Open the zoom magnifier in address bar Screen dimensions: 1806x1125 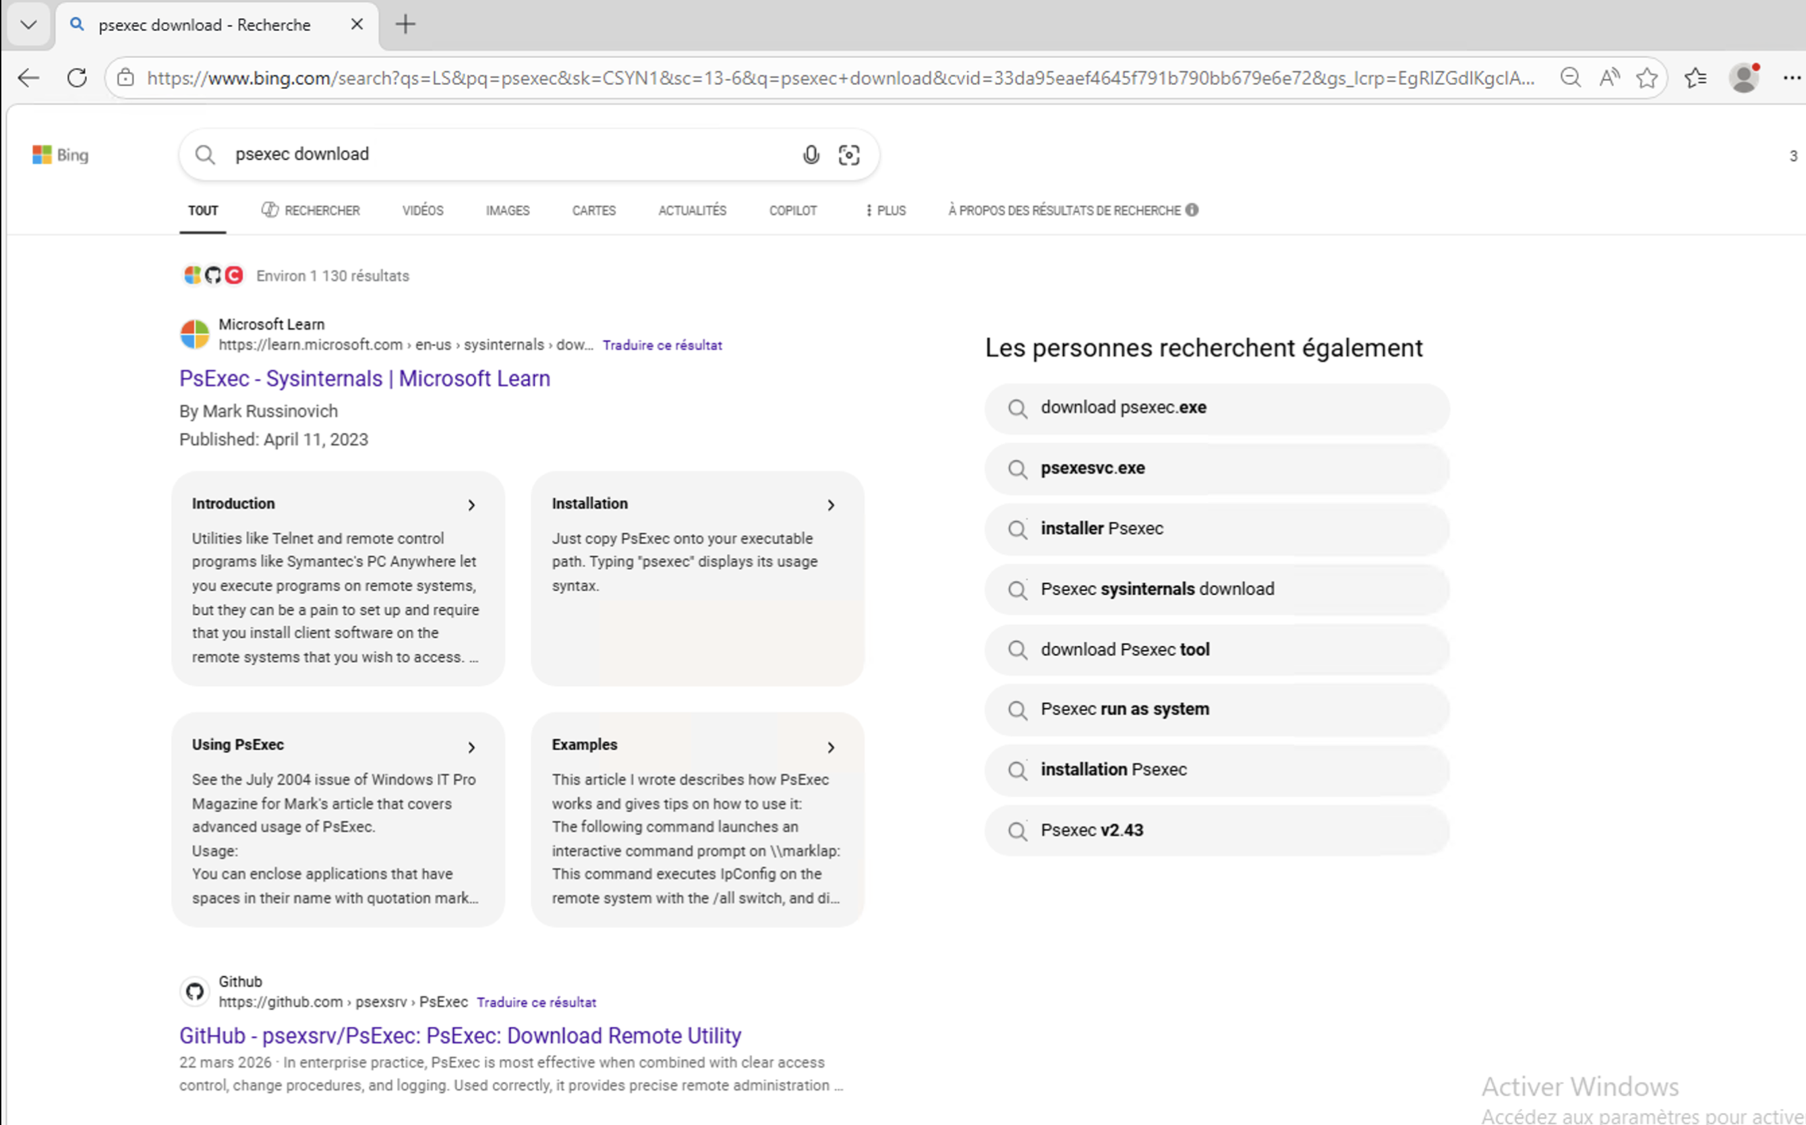[1570, 78]
